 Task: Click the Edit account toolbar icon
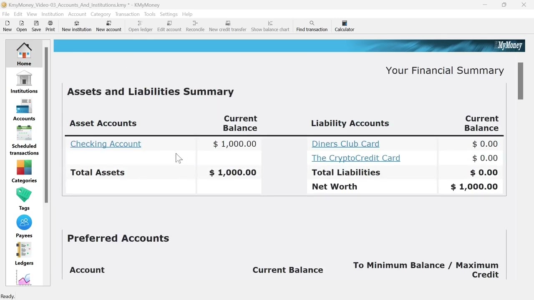tap(169, 26)
